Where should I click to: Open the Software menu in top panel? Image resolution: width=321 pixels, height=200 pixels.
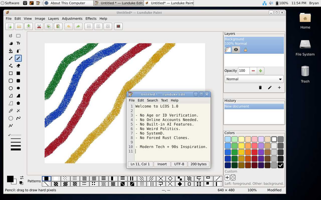pos(10,3)
